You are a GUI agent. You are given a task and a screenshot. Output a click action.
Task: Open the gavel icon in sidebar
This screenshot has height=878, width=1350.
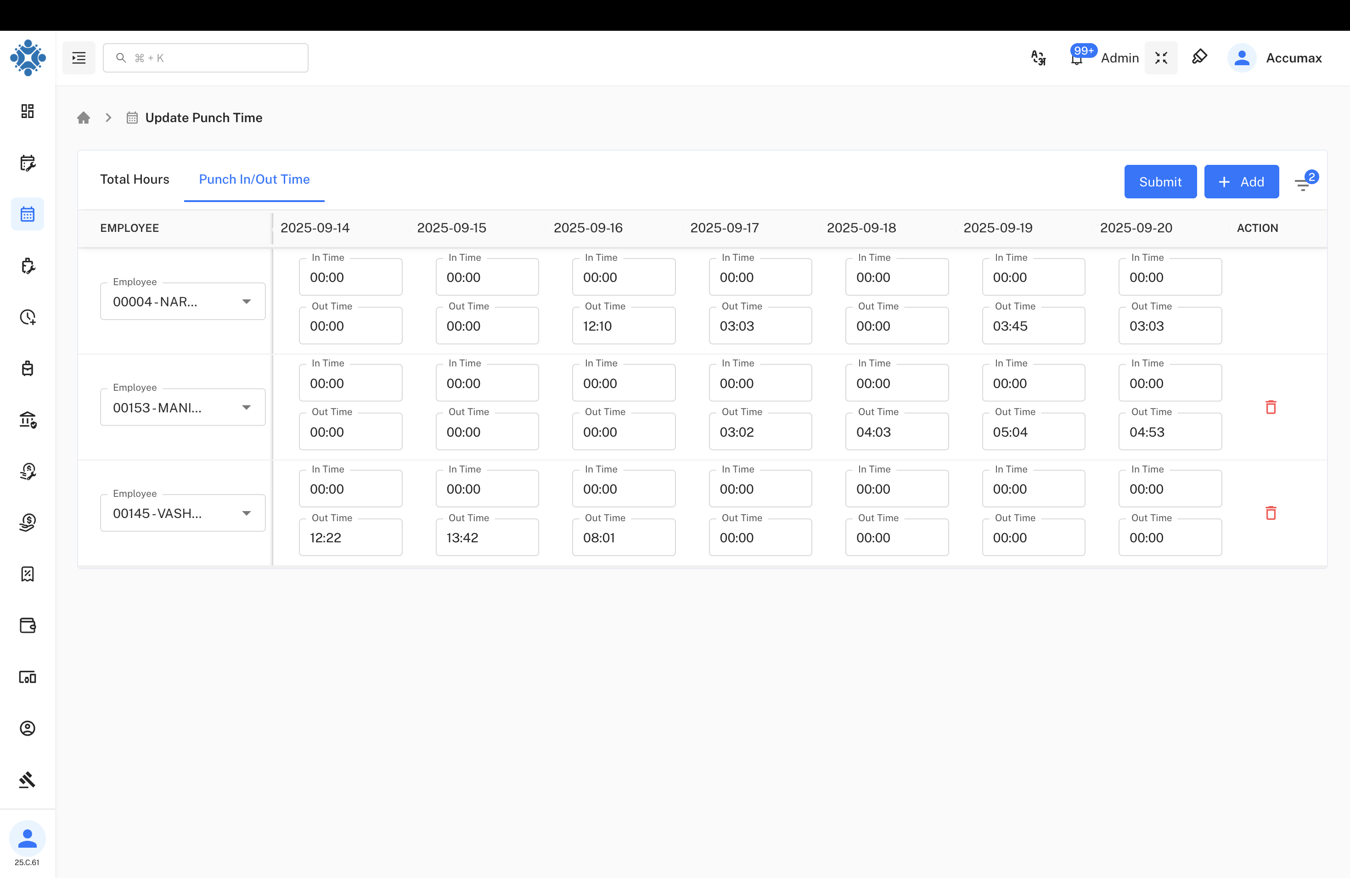tap(27, 780)
